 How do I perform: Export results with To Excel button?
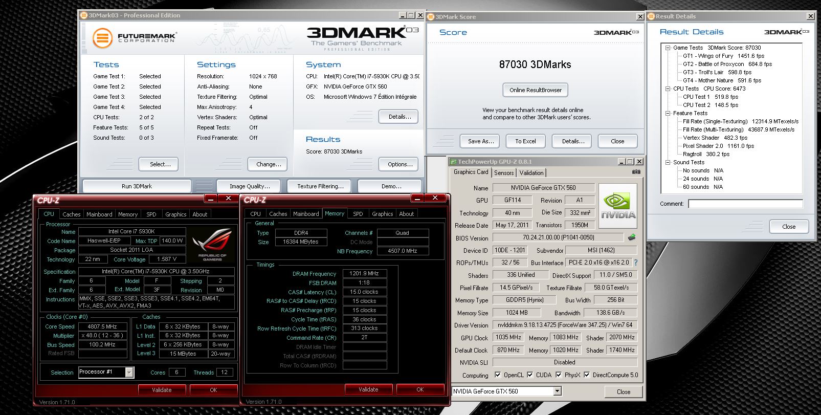click(525, 141)
